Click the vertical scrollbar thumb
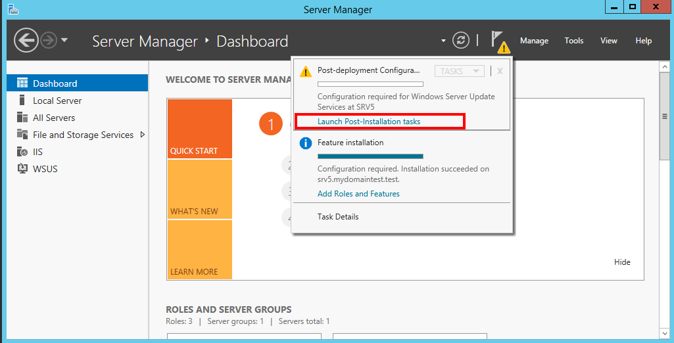The image size is (674, 343). point(665,117)
